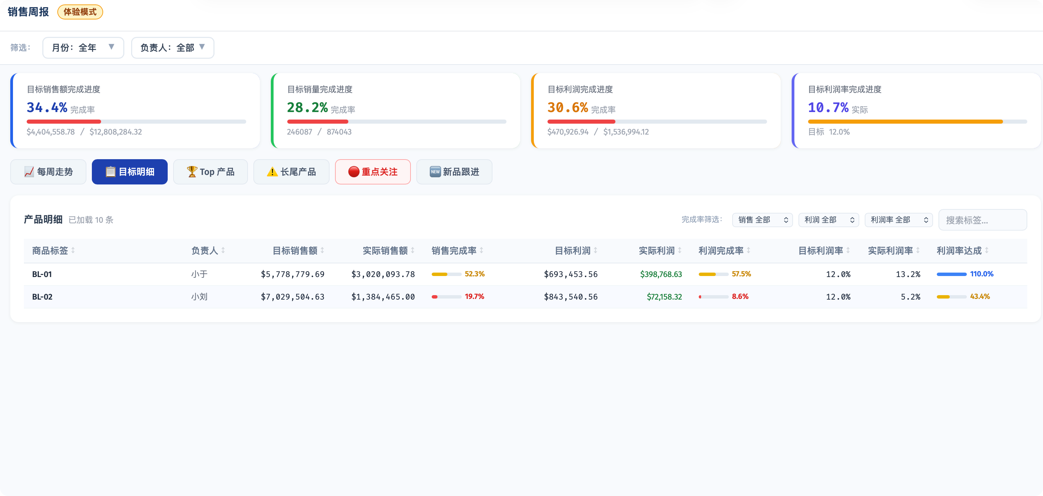The width and height of the screenshot is (1043, 496).
Task: Click the red circle icon on 重点关注
Action: pos(354,172)
